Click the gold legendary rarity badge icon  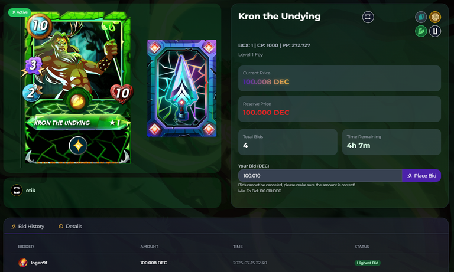click(435, 17)
